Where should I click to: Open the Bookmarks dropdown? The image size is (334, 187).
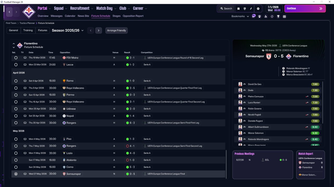240,16
